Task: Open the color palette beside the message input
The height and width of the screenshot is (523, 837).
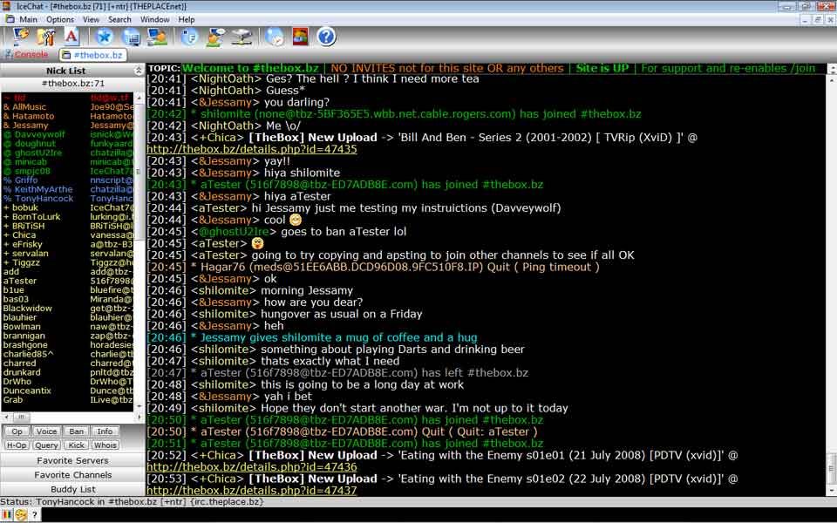Action: click(x=7, y=514)
